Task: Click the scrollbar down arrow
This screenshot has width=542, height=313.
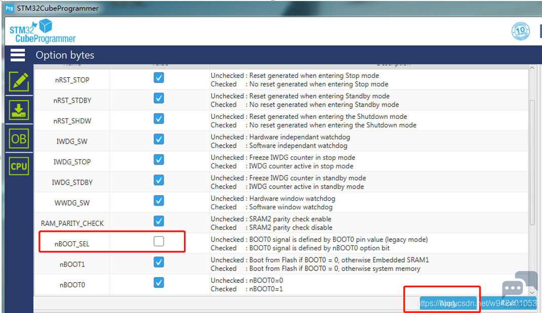Action: coord(532,292)
